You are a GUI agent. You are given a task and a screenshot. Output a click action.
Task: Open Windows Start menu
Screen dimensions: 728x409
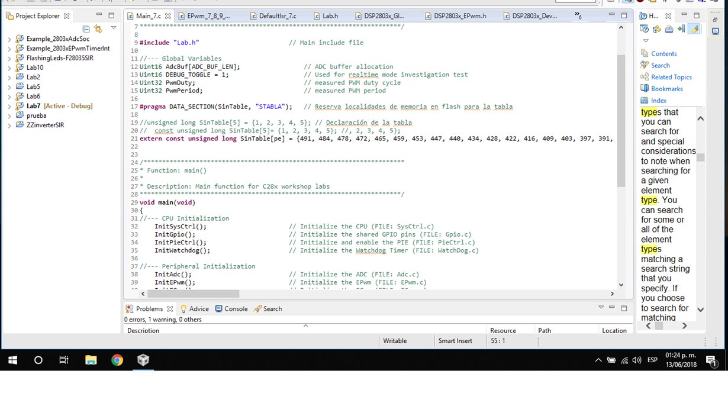(12, 360)
